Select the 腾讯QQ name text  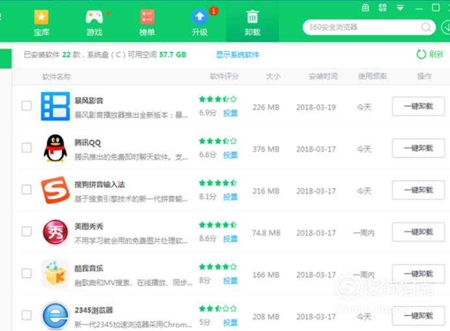[x=88, y=142]
